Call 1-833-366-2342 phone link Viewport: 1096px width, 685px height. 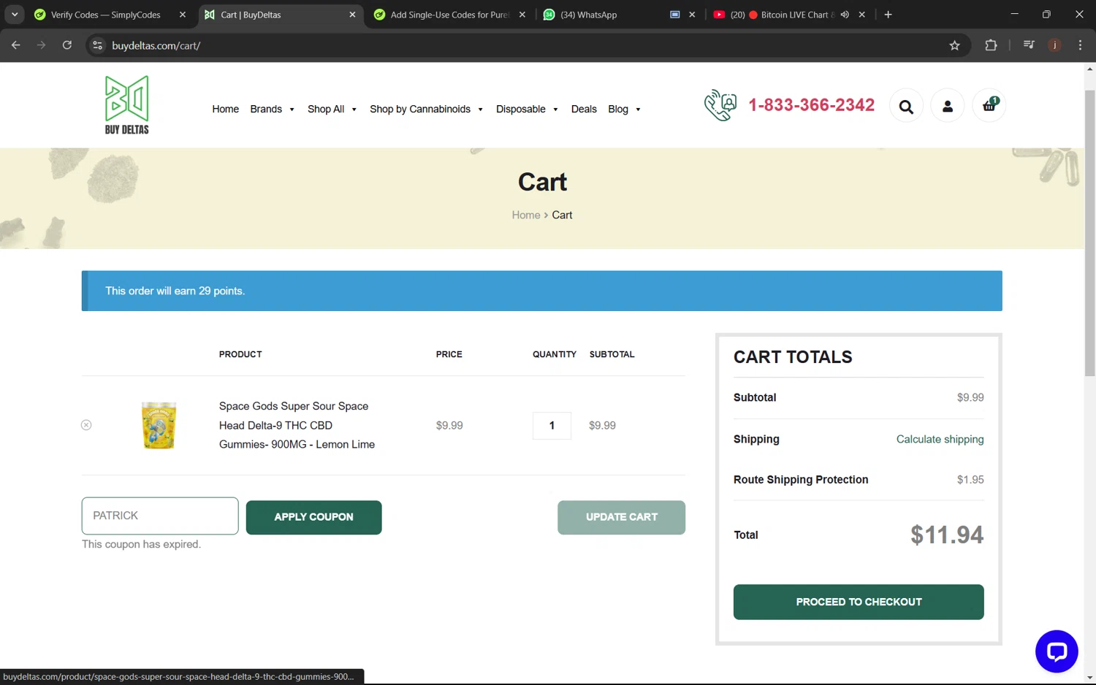[811, 105]
